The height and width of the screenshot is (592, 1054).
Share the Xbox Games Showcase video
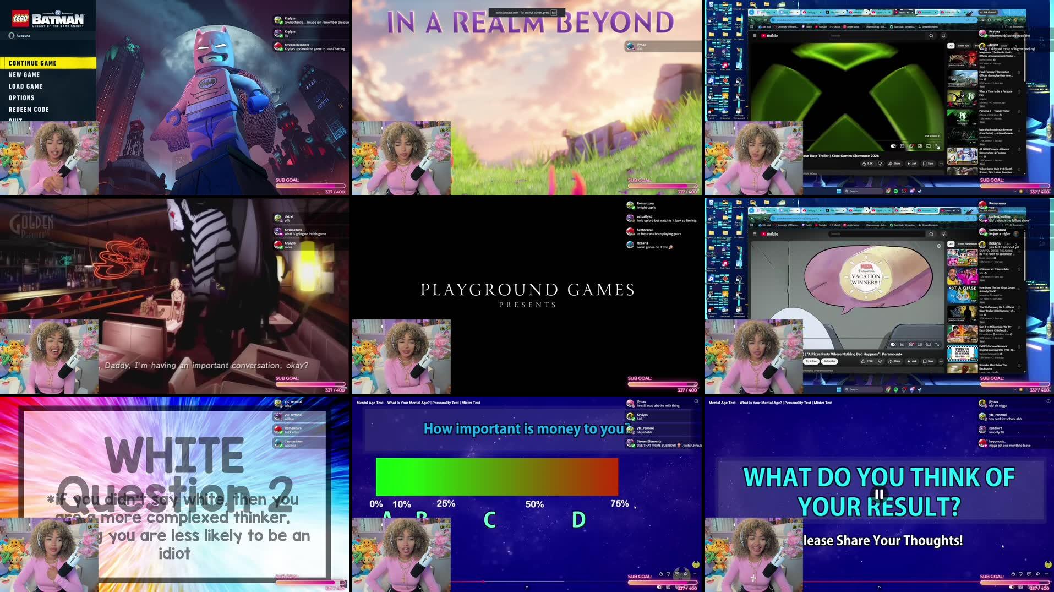coord(895,164)
